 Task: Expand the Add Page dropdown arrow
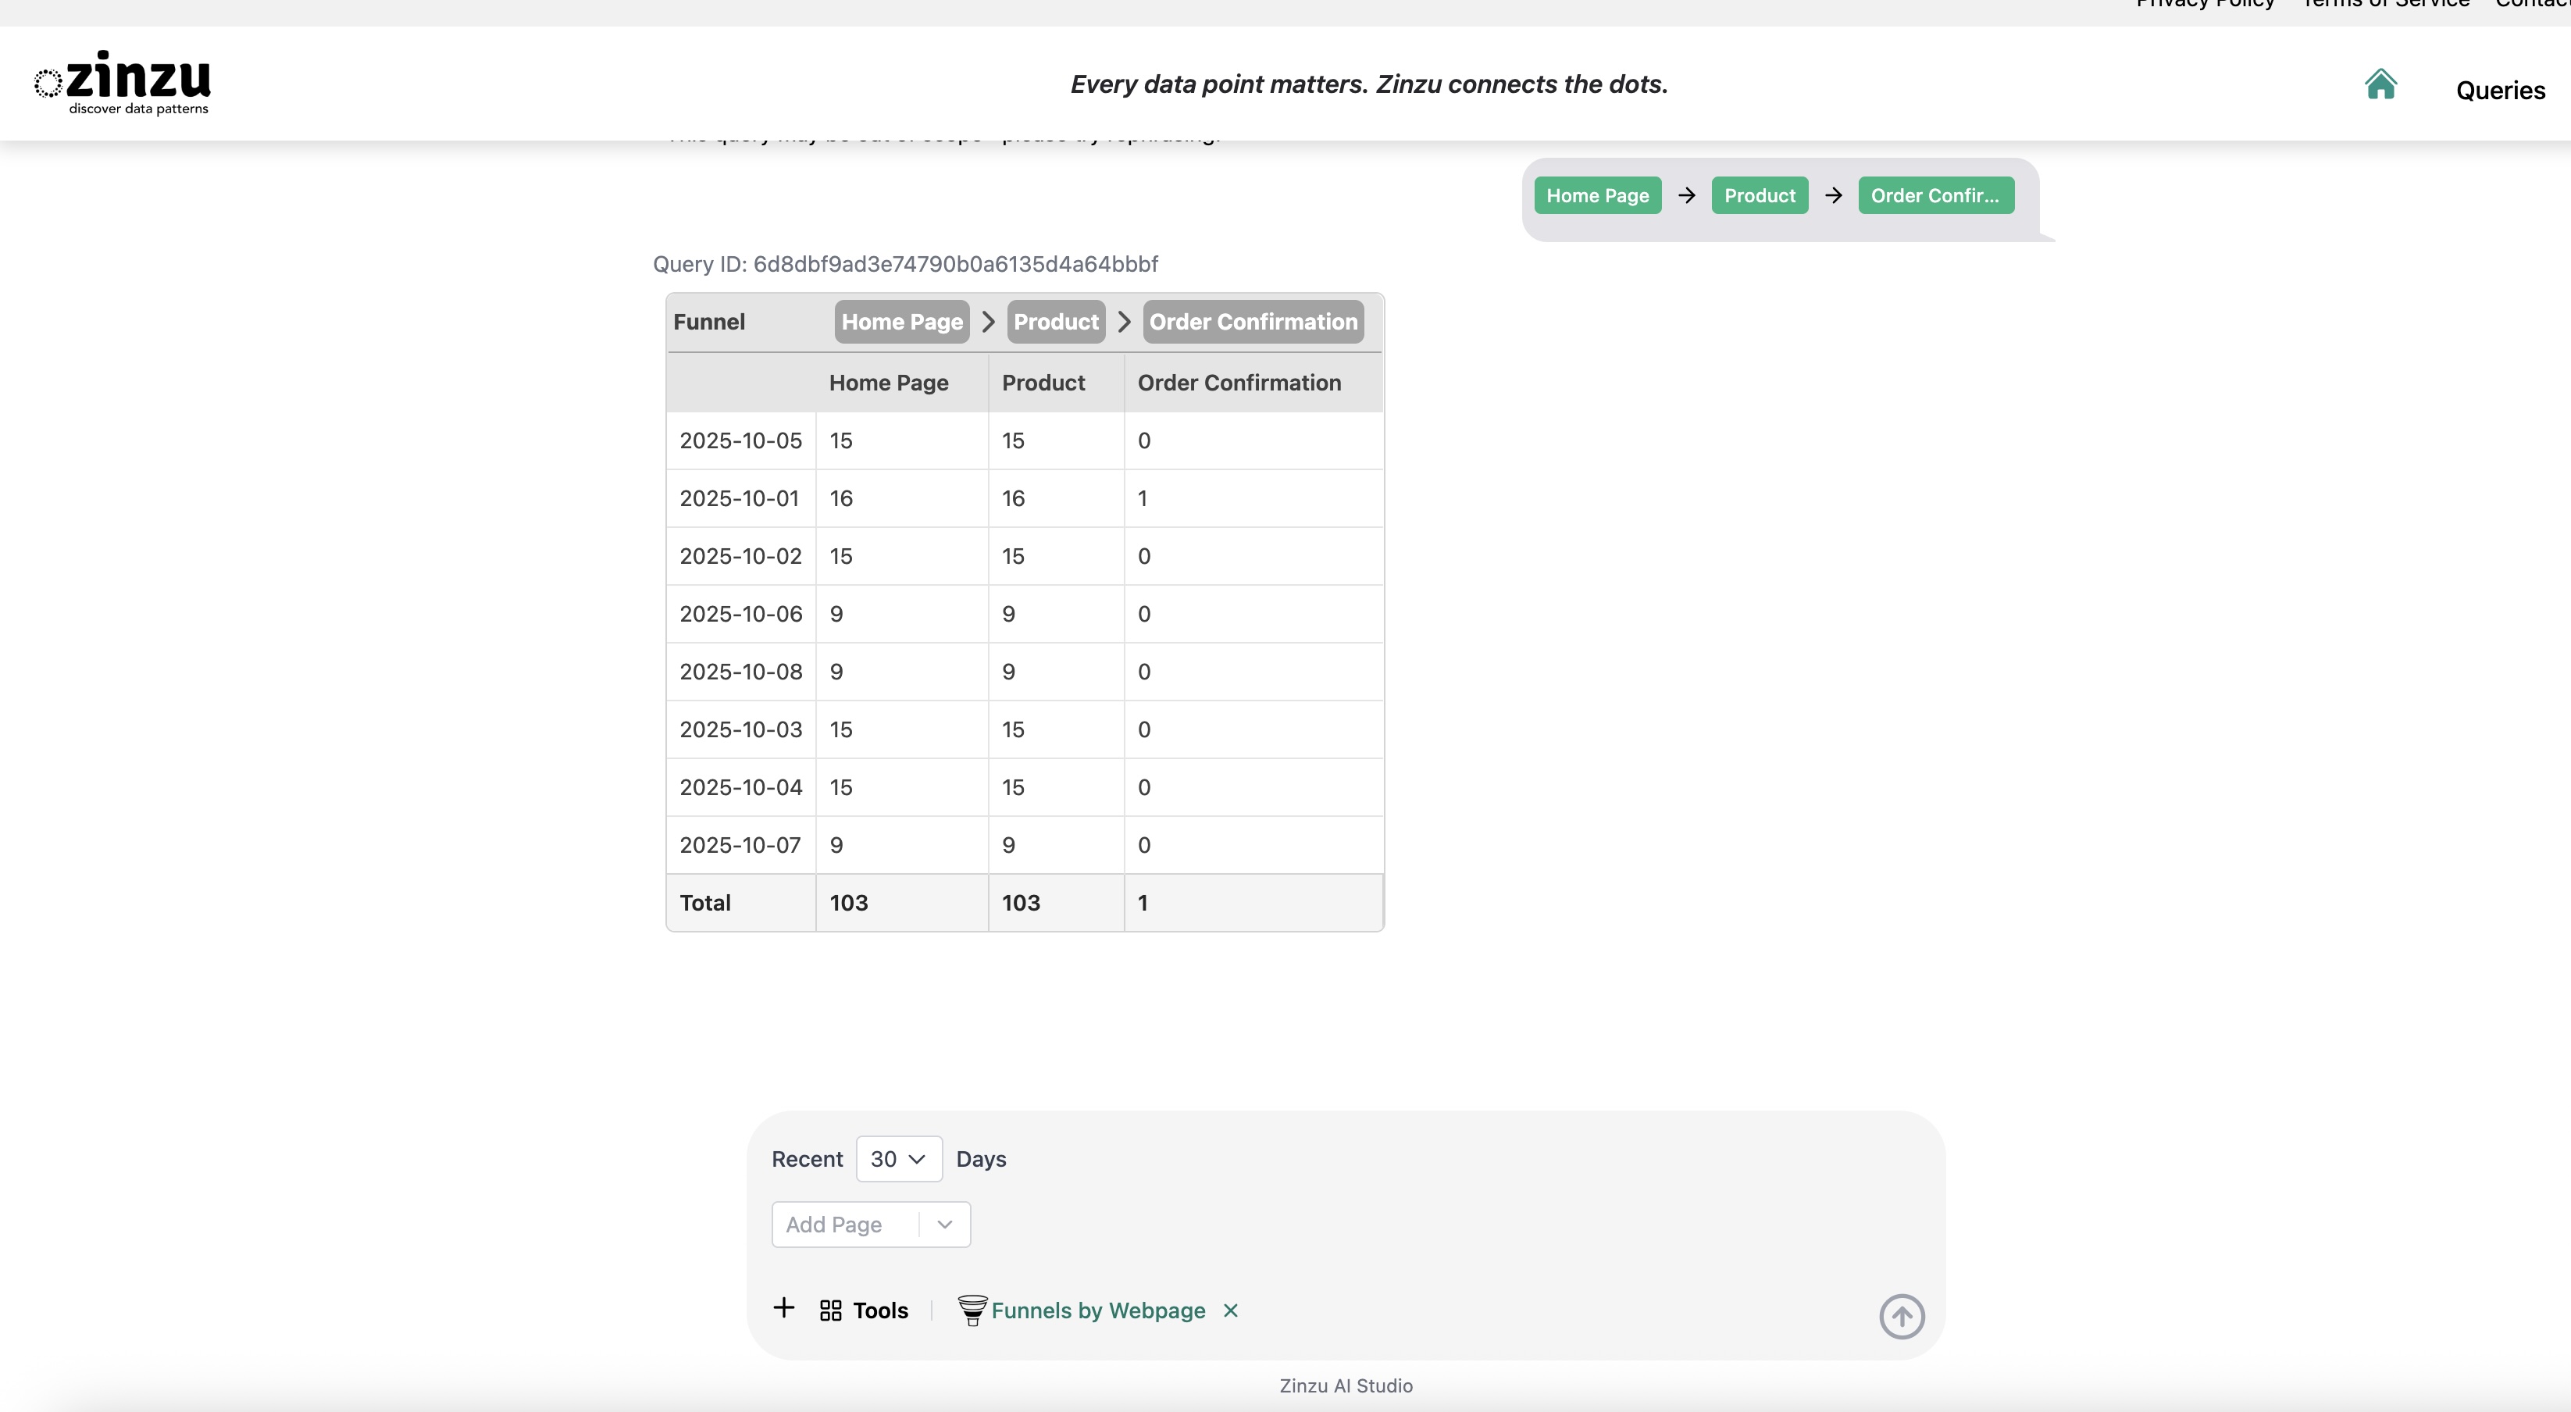(x=944, y=1225)
